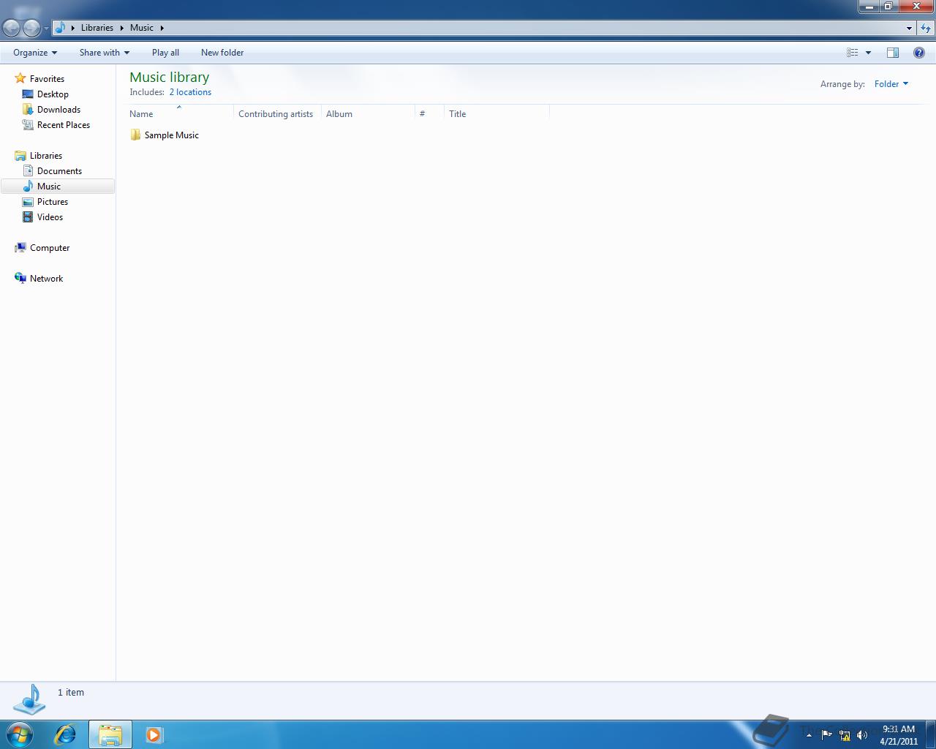This screenshot has height=749, width=936.
Task: Show hidden tray icons arrow
Action: (809, 735)
